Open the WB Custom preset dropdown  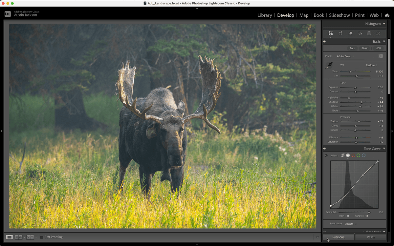coord(372,65)
